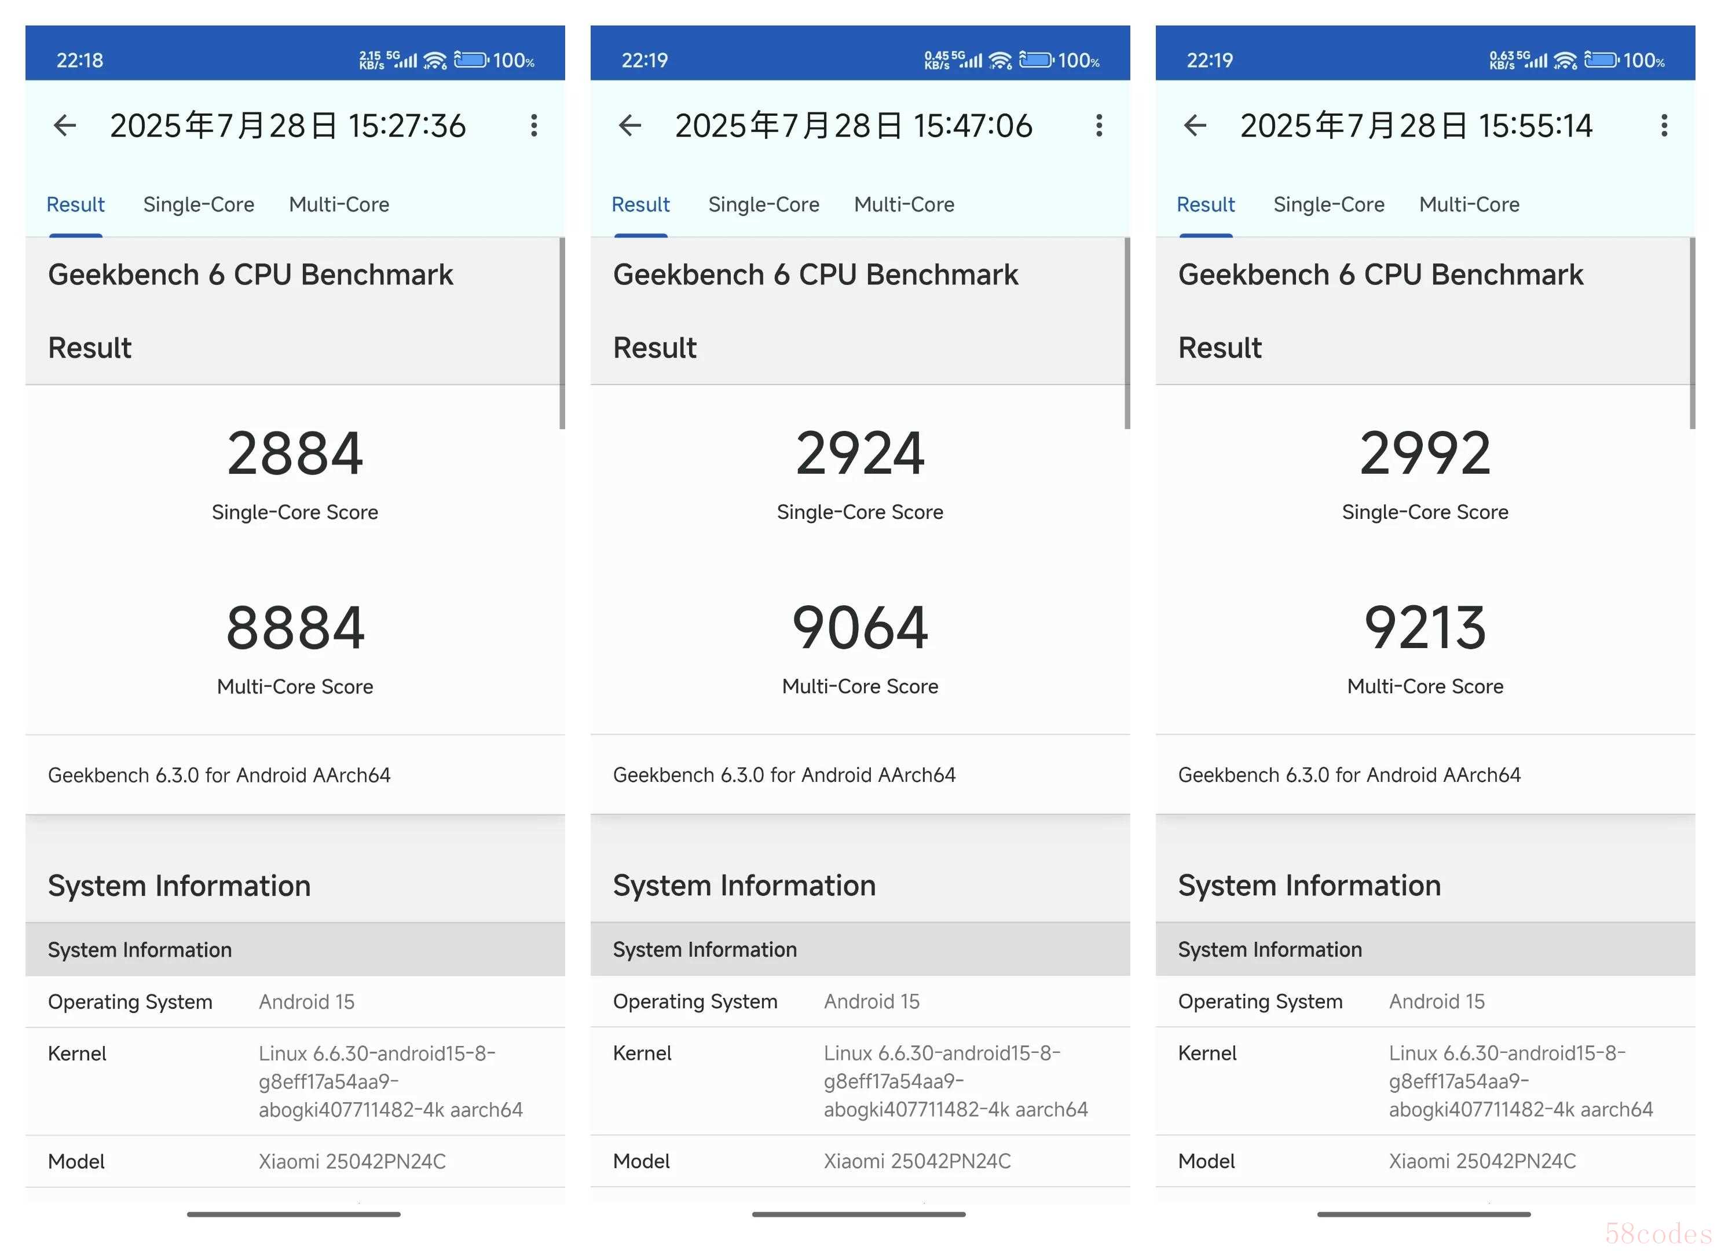Tap home gesture bar under 2884 screen
Viewport: 1721px width, 1251px height.
294,1215
